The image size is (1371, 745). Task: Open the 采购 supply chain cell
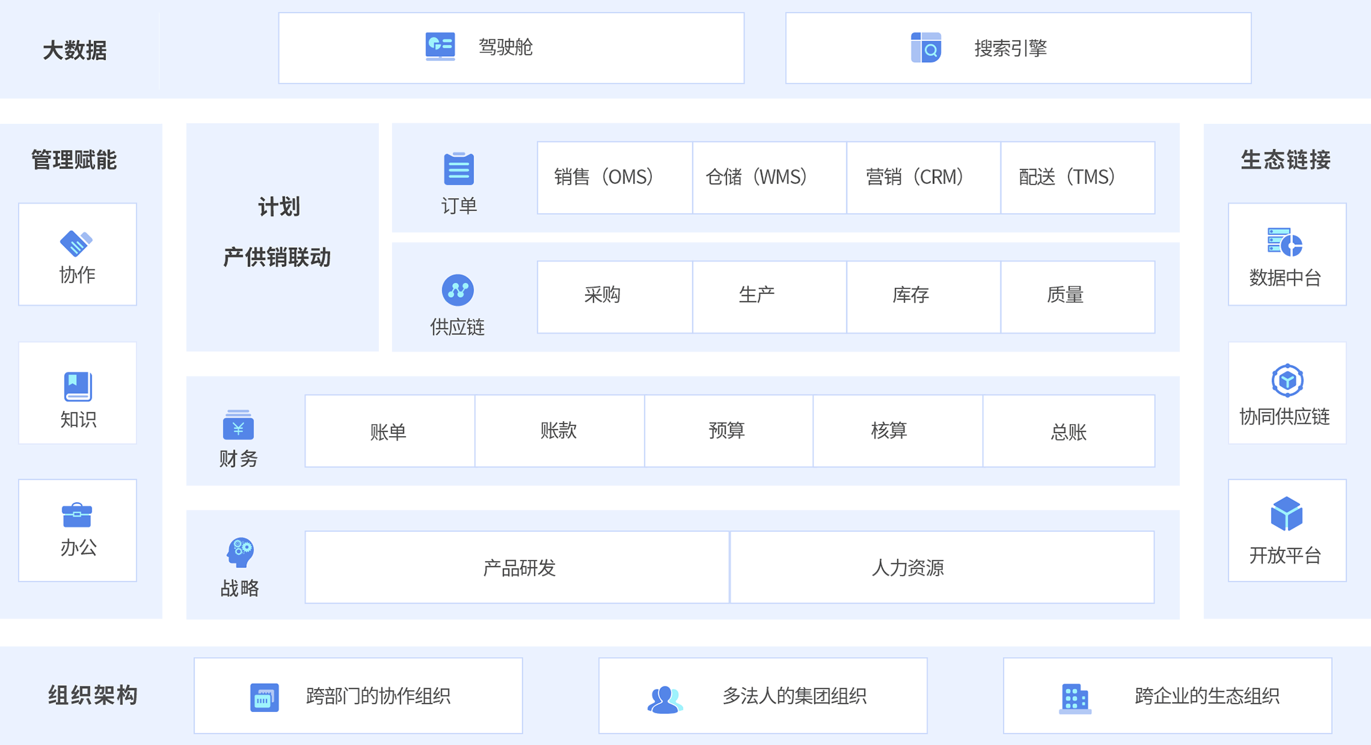click(614, 297)
